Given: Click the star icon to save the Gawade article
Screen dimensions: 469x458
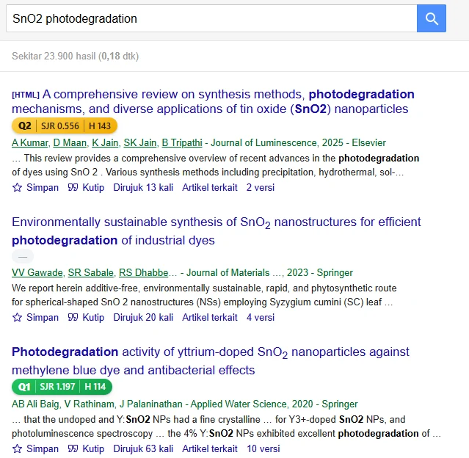Looking at the screenshot, I should [17, 317].
